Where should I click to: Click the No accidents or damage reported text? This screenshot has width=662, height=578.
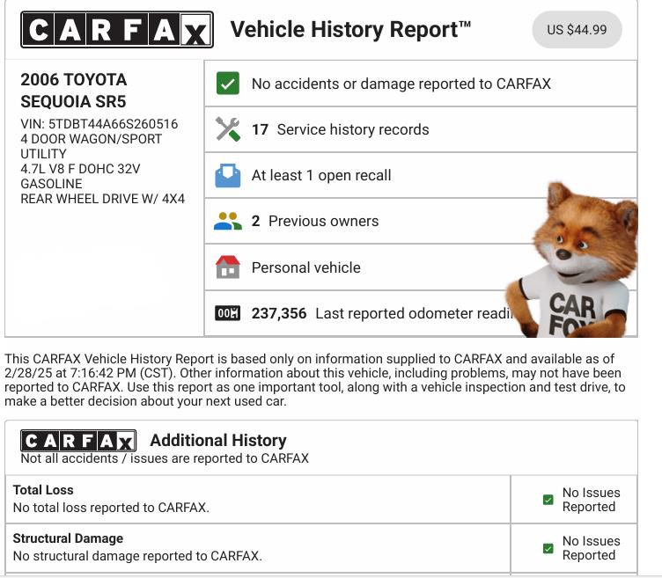point(401,84)
